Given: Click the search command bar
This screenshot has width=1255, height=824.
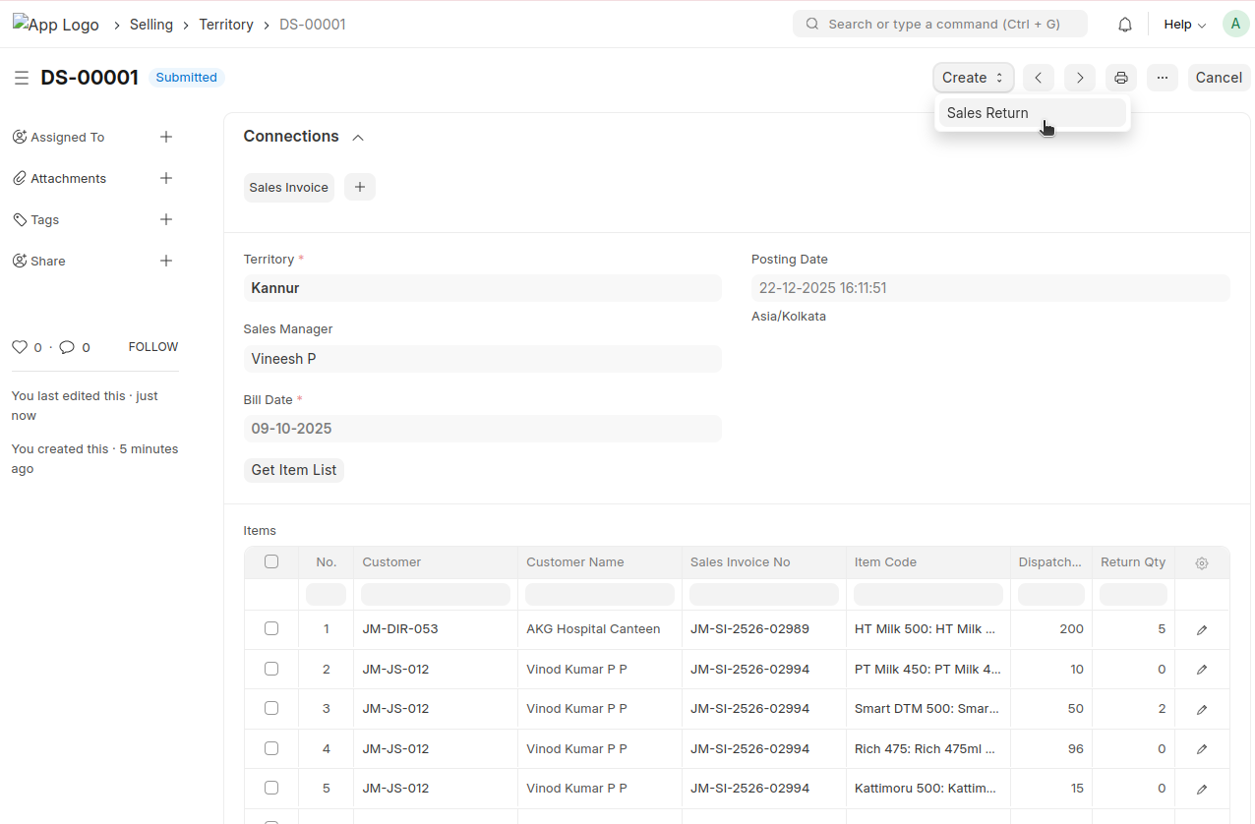Looking at the screenshot, I should point(939,24).
